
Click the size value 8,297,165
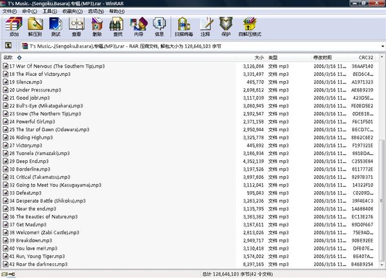click(x=253, y=264)
